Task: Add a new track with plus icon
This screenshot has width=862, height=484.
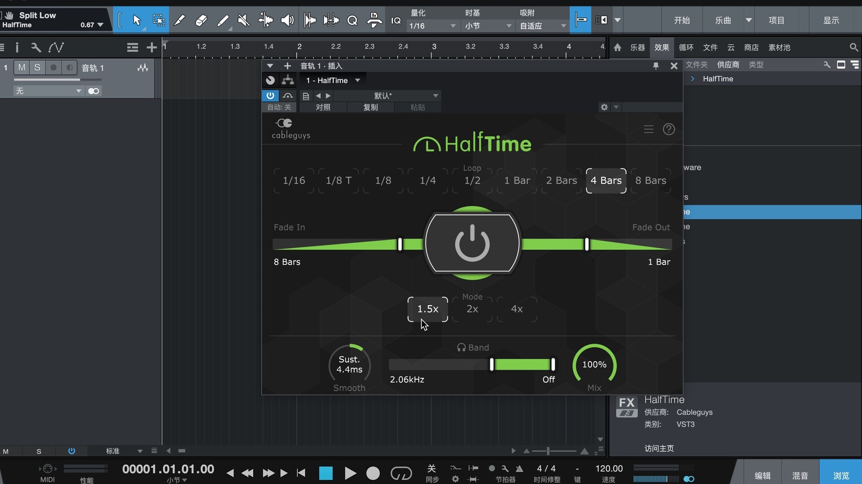Action: [152, 47]
